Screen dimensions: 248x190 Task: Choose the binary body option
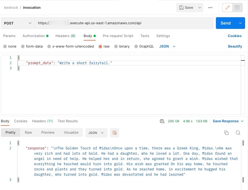coord(122,46)
